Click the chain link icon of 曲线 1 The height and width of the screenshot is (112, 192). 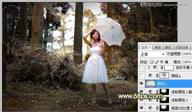point(157,75)
